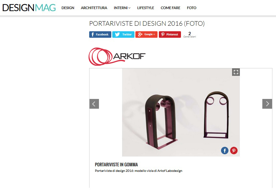Viewport: 276px width, 193px height.
Task: Share the photo via round Facebook icon
Action: [x=225, y=151]
